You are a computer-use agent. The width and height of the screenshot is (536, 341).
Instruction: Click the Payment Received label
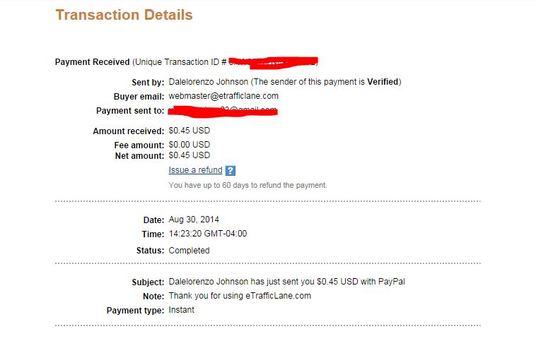tap(93, 62)
